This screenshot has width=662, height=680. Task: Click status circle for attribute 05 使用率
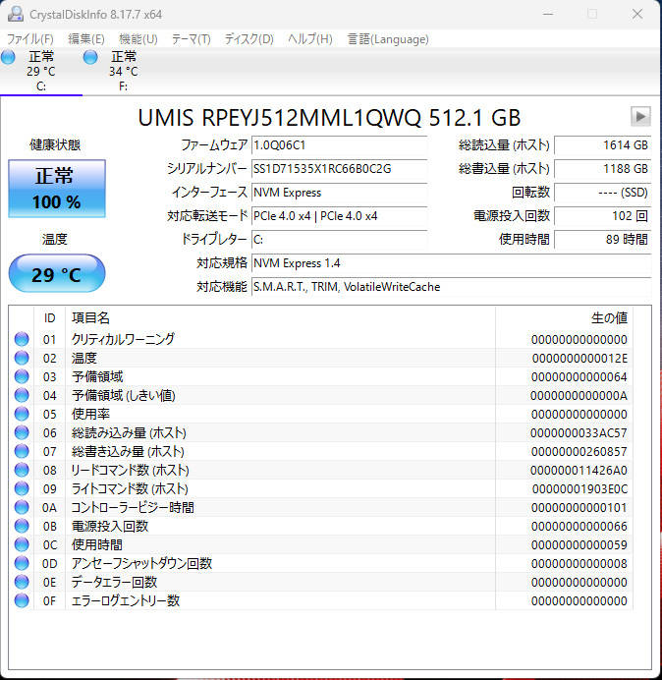pyautogui.click(x=22, y=414)
